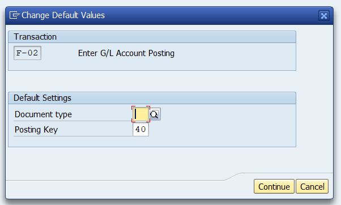Click the Document type label

pyautogui.click(x=43, y=114)
